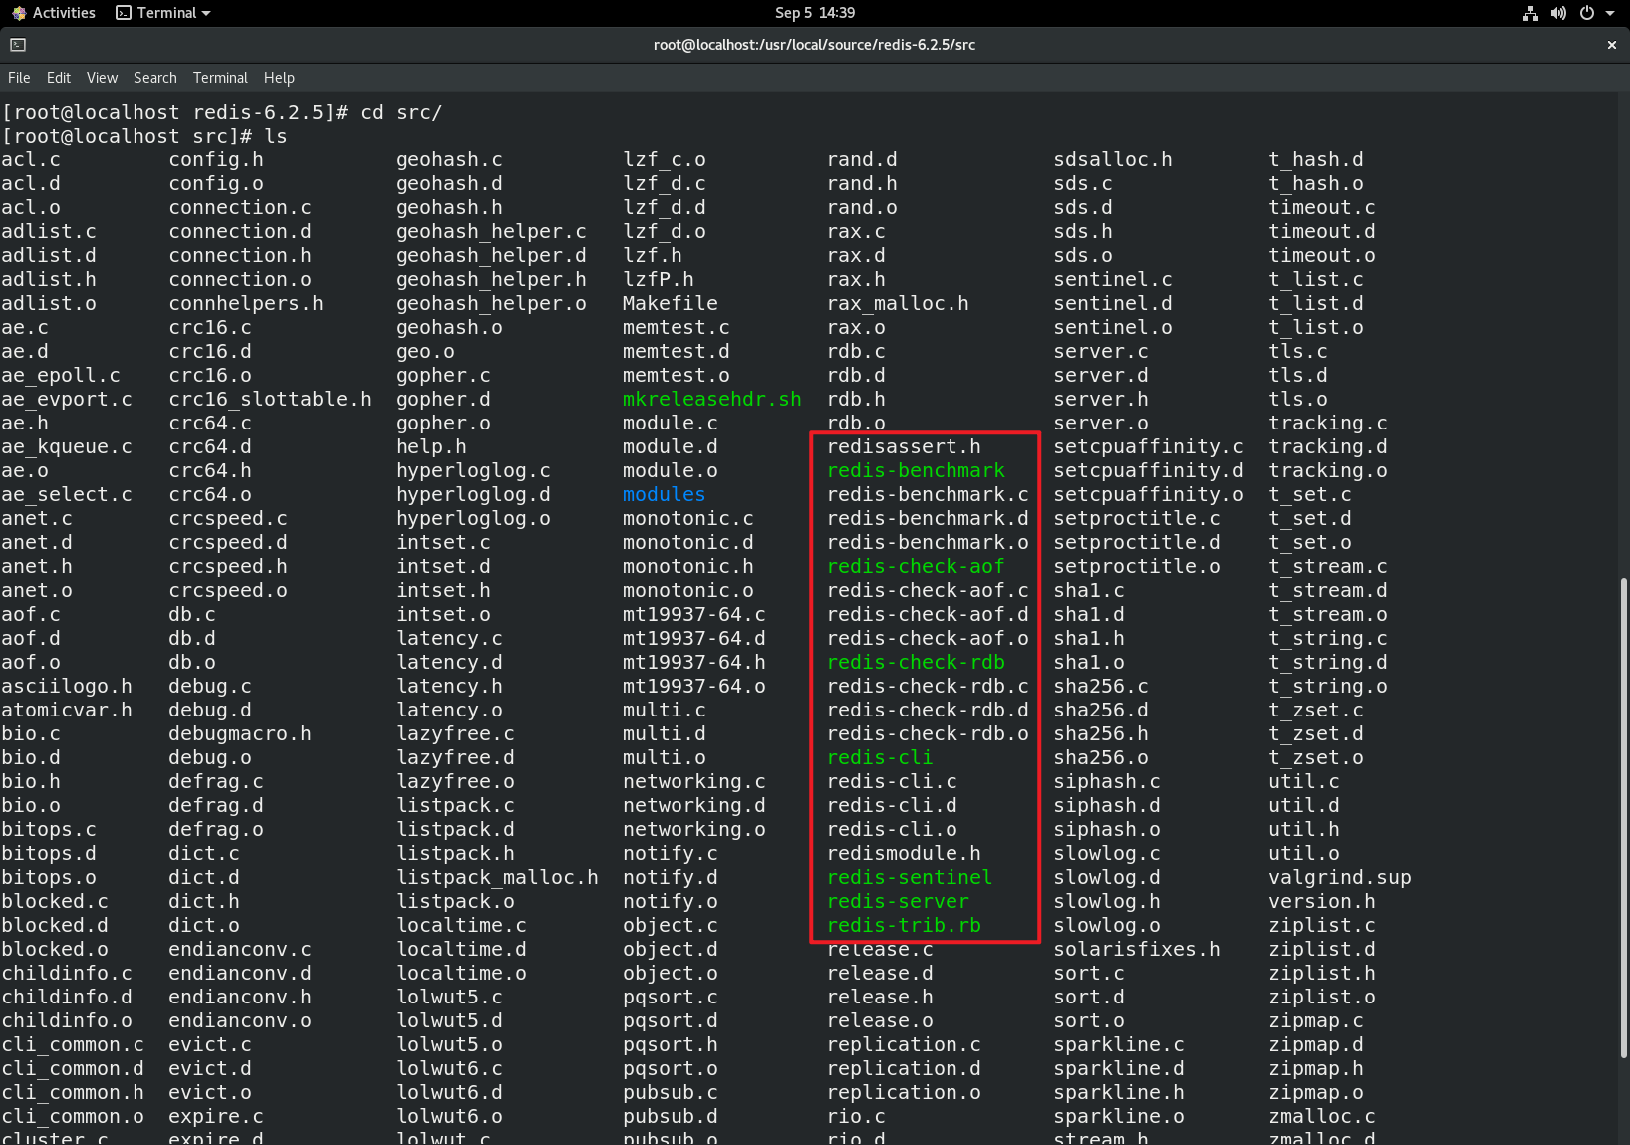Click the endianconv.h filename
This screenshot has width=1630, height=1145.
point(240,997)
